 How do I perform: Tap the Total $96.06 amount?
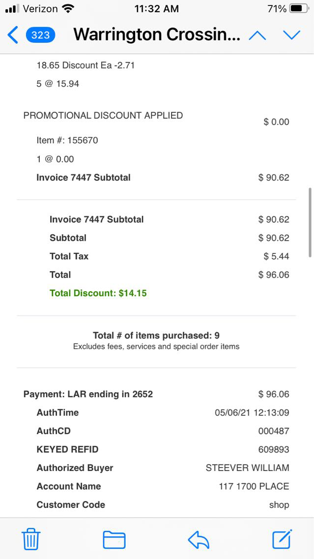[x=274, y=275]
